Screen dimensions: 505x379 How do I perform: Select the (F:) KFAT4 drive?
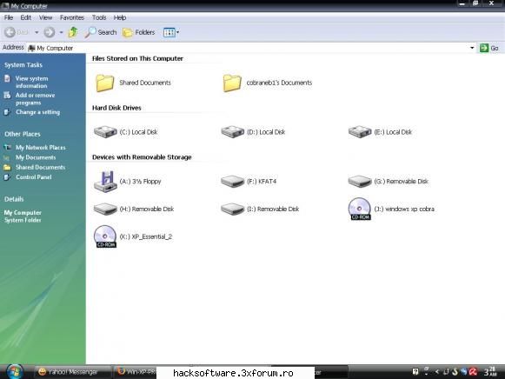pyautogui.click(x=249, y=182)
